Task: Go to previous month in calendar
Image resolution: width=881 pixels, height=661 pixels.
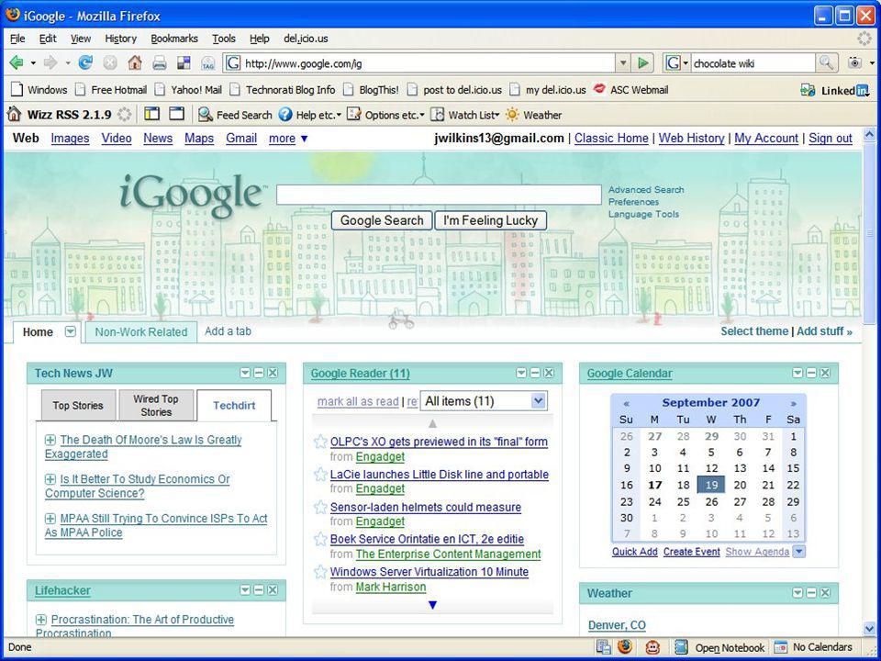Action: tap(626, 404)
